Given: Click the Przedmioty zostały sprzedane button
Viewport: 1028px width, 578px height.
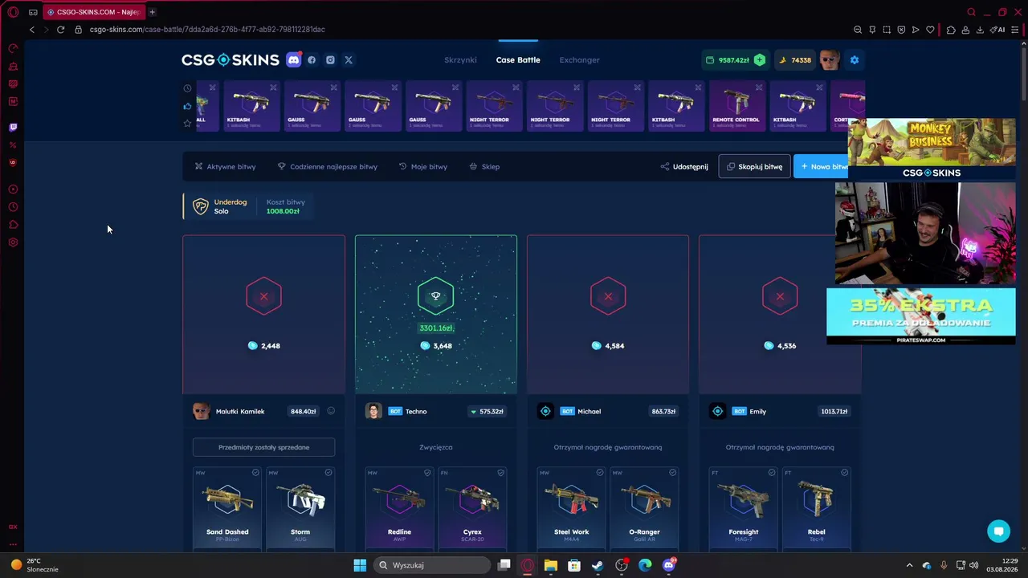Looking at the screenshot, I should tap(263, 447).
